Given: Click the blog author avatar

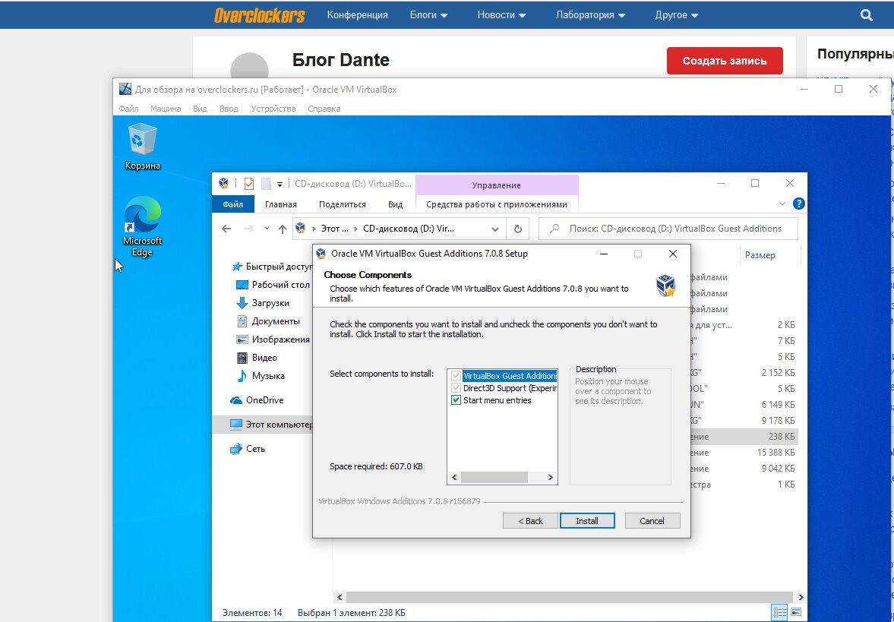Looking at the screenshot, I should pyautogui.click(x=249, y=65).
